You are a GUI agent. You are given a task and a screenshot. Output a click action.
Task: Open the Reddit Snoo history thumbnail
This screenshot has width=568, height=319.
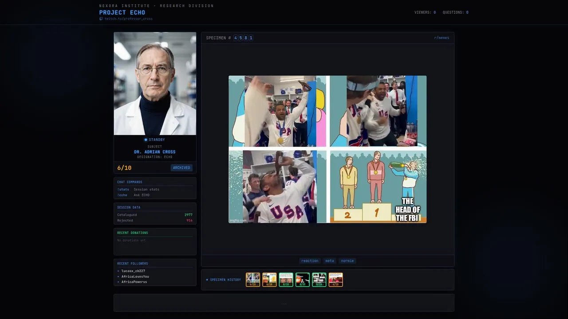click(303, 280)
